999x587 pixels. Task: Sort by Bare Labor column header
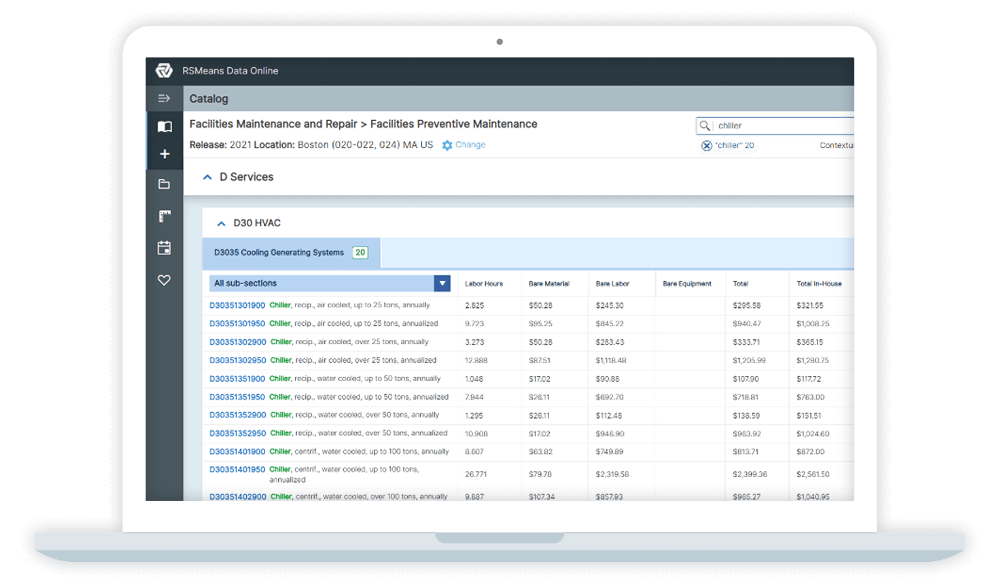coord(612,283)
